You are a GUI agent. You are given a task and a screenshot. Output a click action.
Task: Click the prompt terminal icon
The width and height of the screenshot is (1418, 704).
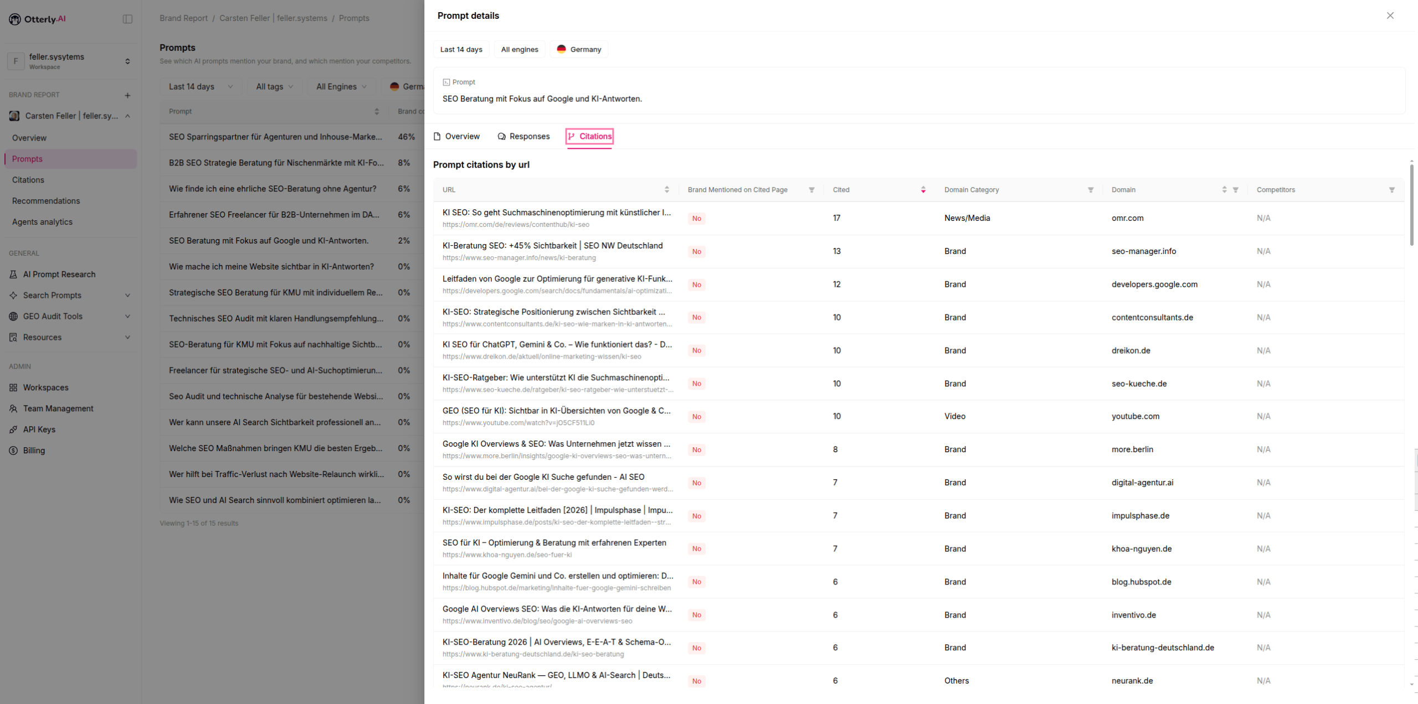coord(446,82)
